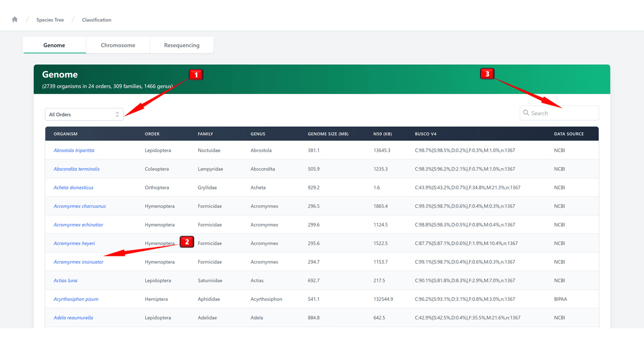Open Acyrthosiphon pisum organism link
Image resolution: width=644 pixels, height=362 pixels.
coord(76,299)
